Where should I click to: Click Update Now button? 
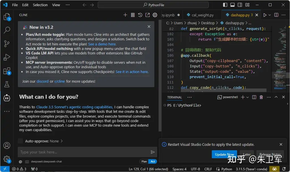click(x=225, y=154)
